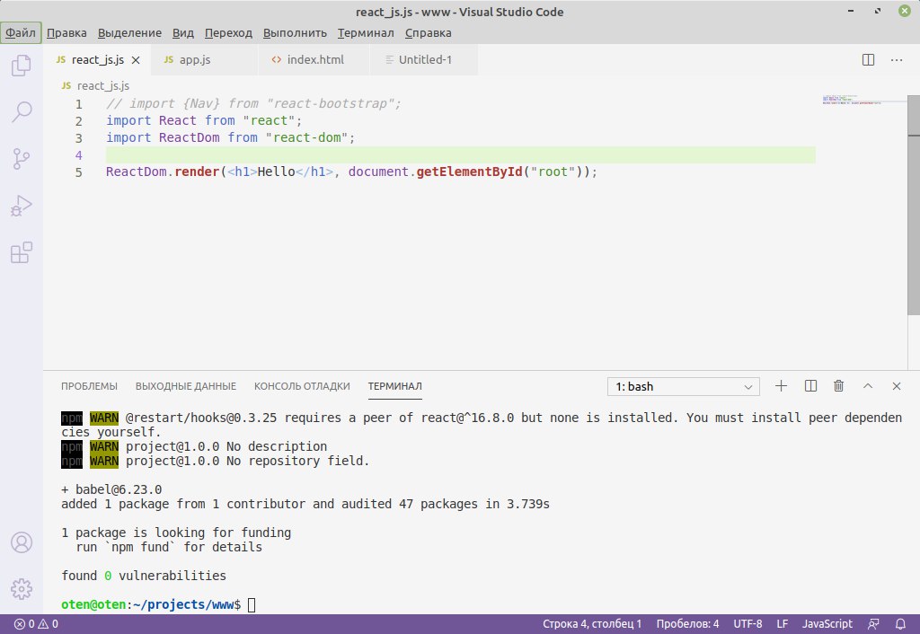The image size is (920, 634).
Task: Open the Manage gear icon
Action: tap(22, 589)
